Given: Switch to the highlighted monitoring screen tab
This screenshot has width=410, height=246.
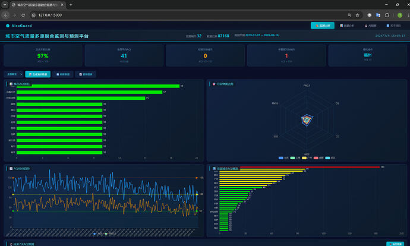Looking at the screenshot, I should [323, 26].
